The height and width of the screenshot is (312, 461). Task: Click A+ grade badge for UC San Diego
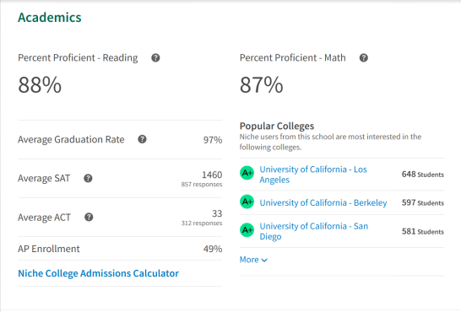tap(247, 230)
